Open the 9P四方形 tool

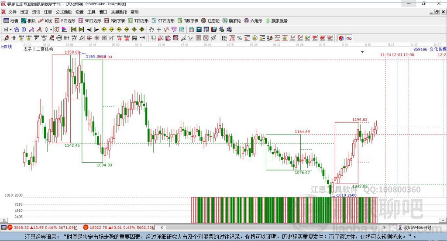pyautogui.click(x=90, y=21)
